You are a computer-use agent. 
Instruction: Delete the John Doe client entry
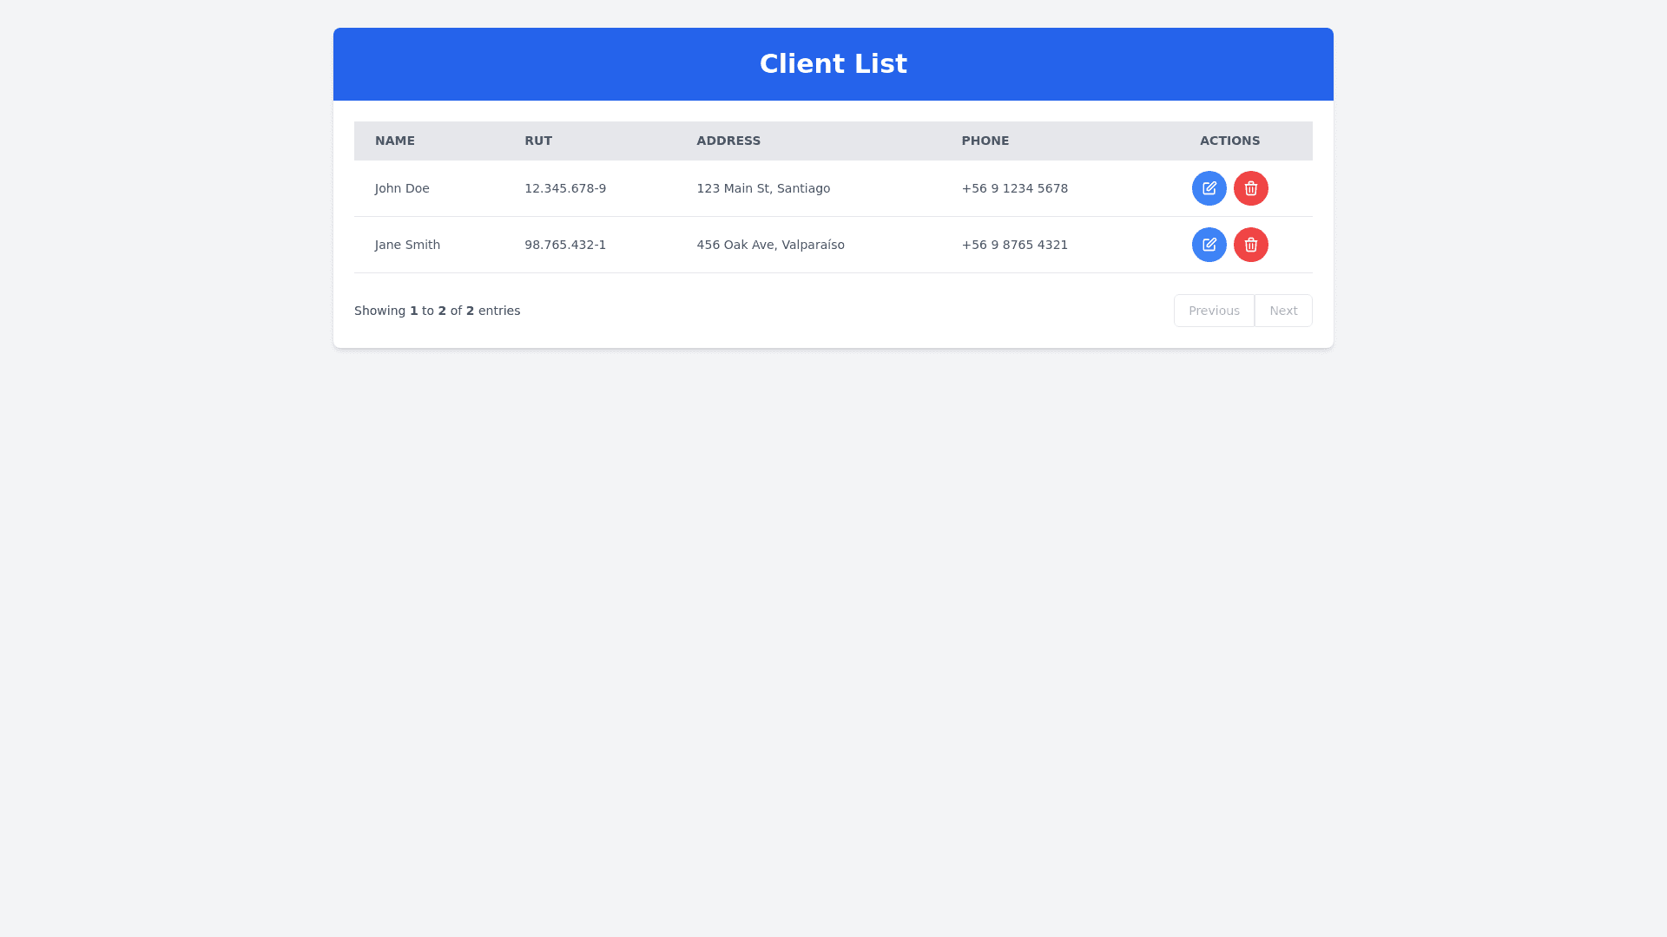tap(1250, 188)
